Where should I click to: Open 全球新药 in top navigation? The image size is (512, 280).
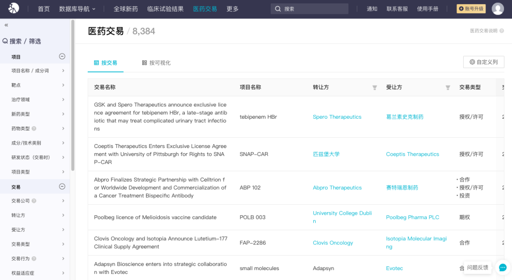click(126, 9)
